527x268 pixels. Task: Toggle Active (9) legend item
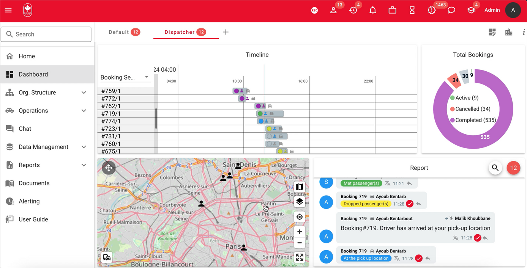click(464, 98)
